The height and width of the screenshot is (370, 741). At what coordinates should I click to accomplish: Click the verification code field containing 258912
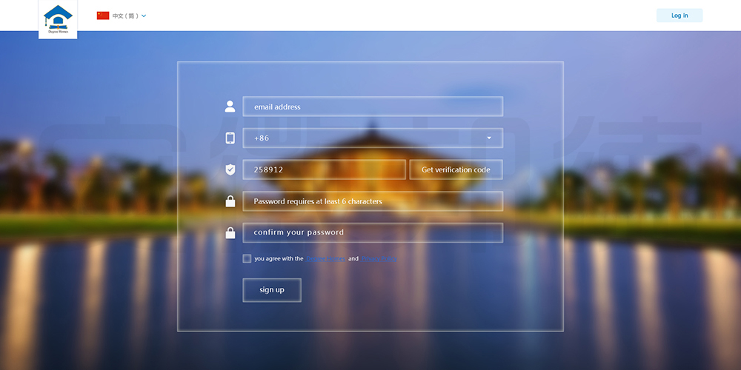324,169
